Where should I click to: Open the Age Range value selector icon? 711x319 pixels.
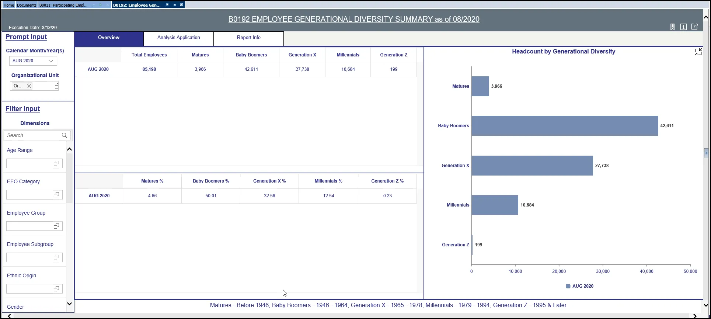[x=56, y=163]
